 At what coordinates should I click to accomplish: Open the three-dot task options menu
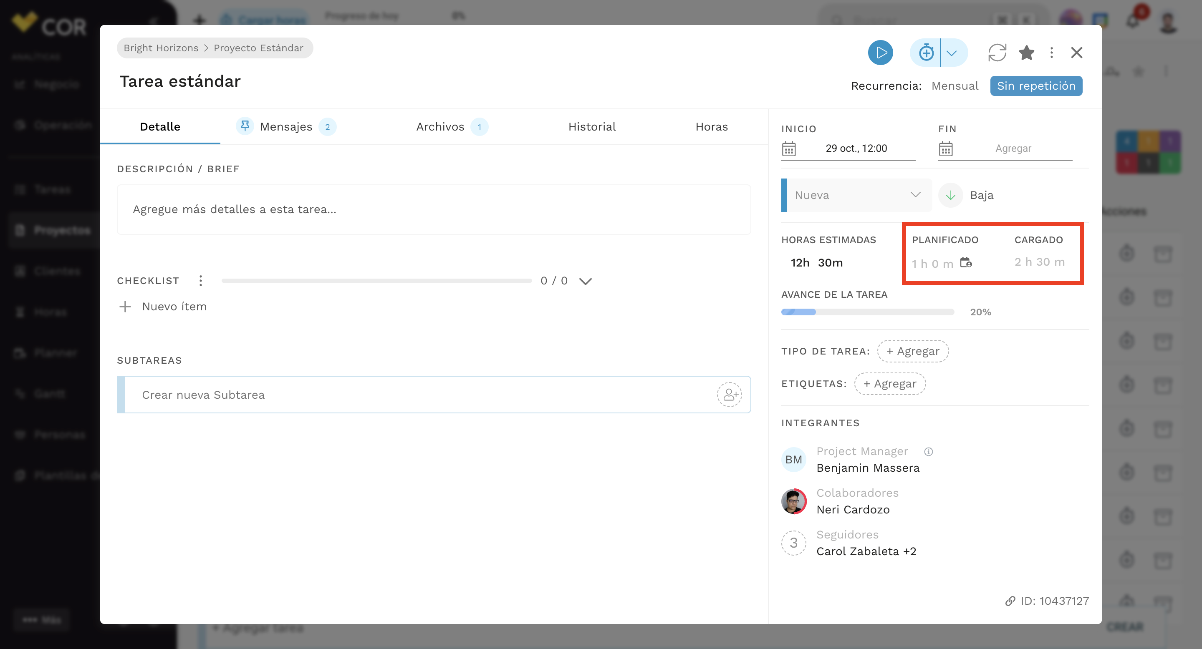(1051, 53)
